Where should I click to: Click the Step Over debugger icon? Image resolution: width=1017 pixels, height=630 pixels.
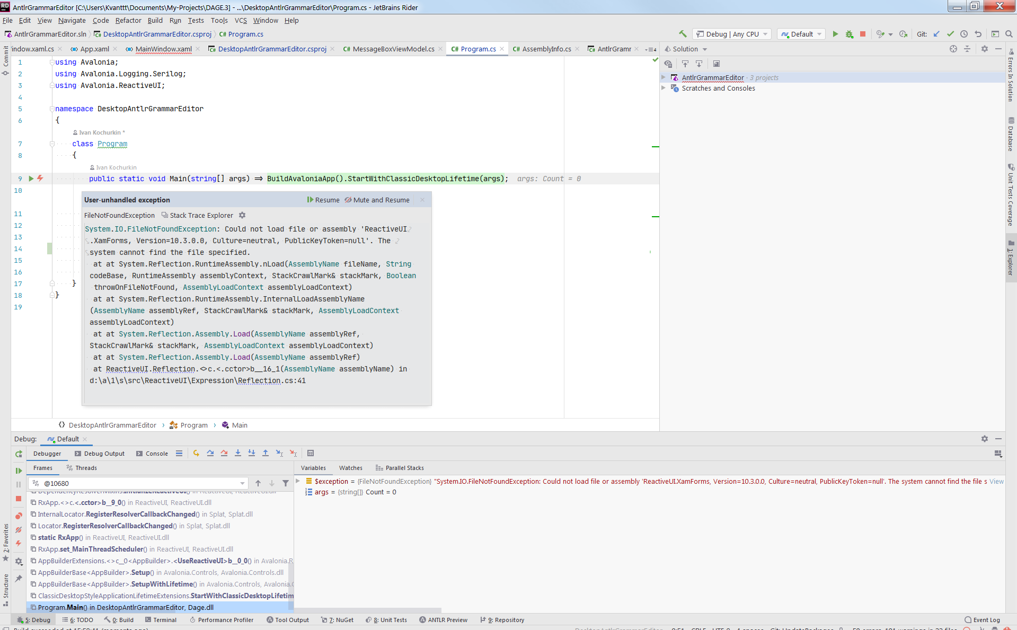click(210, 454)
